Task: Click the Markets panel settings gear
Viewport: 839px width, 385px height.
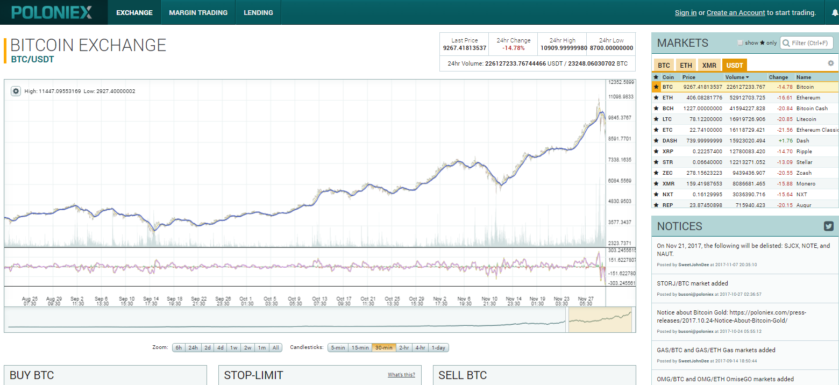Action: point(830,63)
